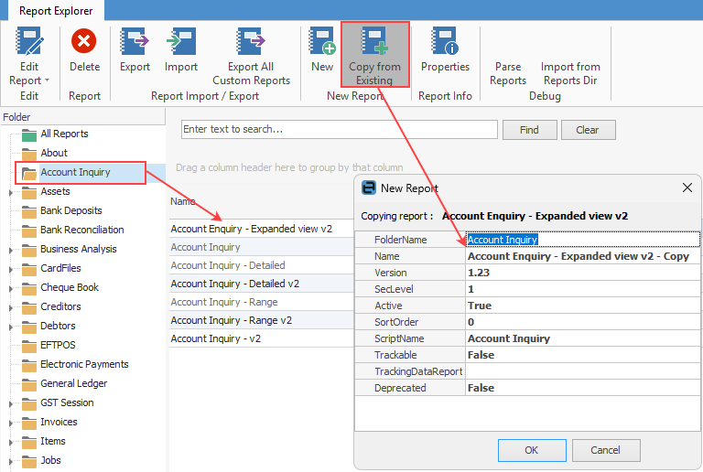Select Account Inquiry - Range v2 row
Viewport: 703px width, 472px height.
click(262, 321)
